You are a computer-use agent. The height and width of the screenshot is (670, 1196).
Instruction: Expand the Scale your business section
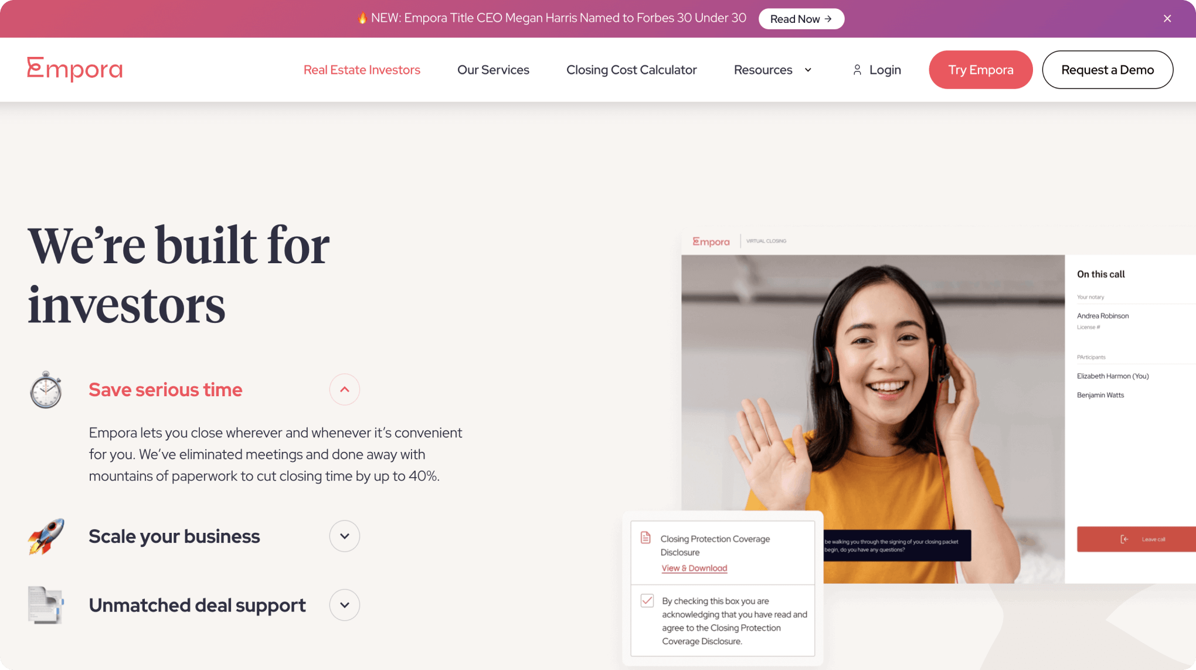coord(344,536)
